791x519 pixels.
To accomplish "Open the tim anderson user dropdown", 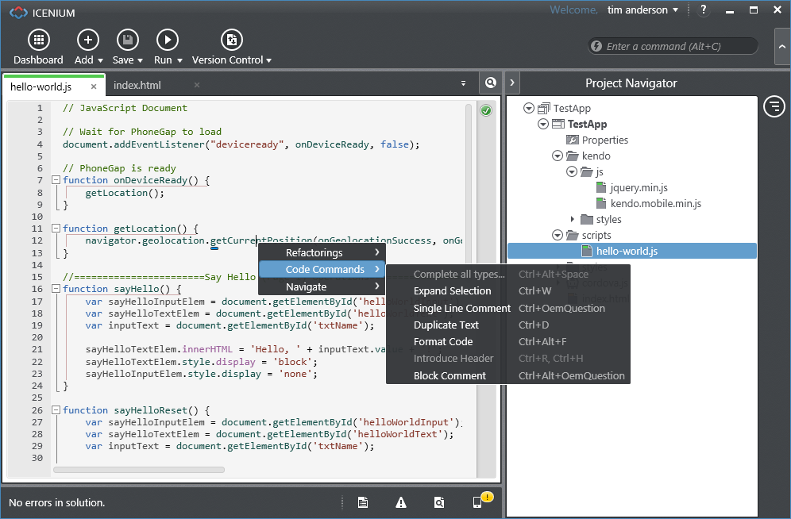I will [676, 10].
